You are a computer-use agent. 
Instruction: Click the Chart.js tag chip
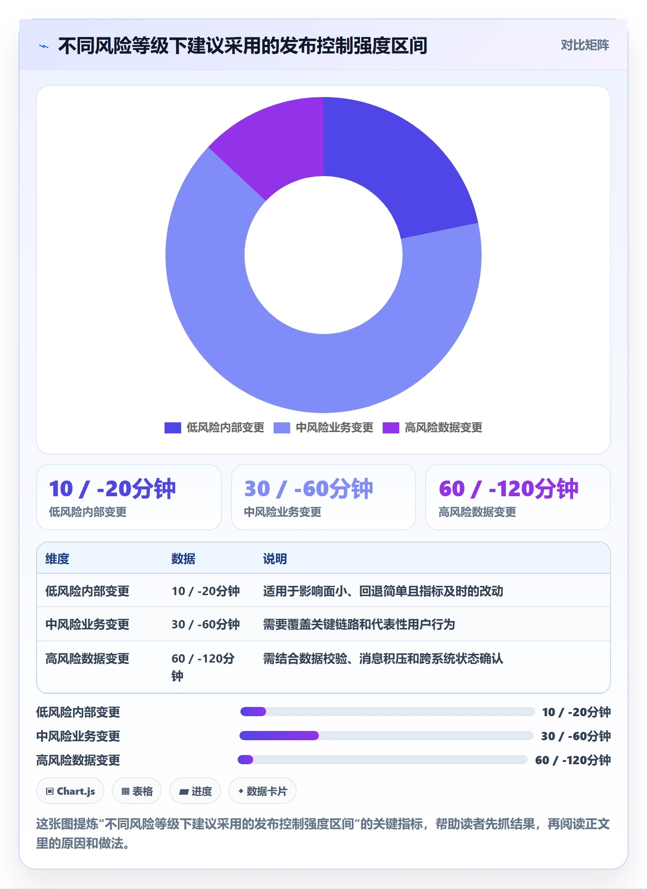tap(70, 791)
